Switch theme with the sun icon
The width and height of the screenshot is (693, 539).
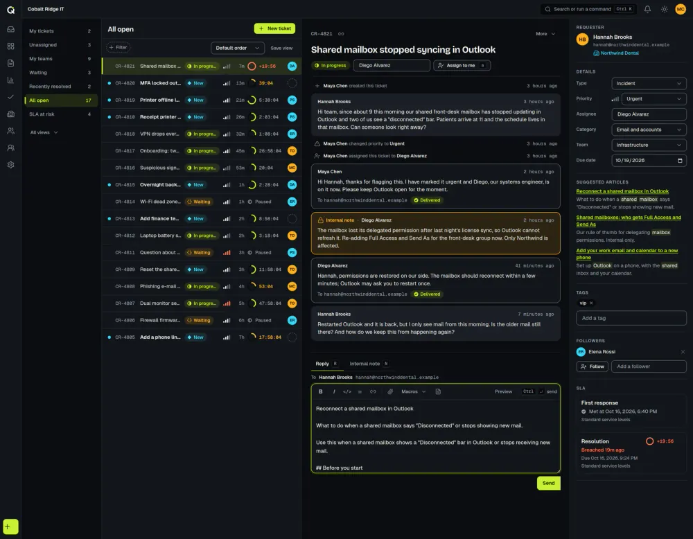665,9
